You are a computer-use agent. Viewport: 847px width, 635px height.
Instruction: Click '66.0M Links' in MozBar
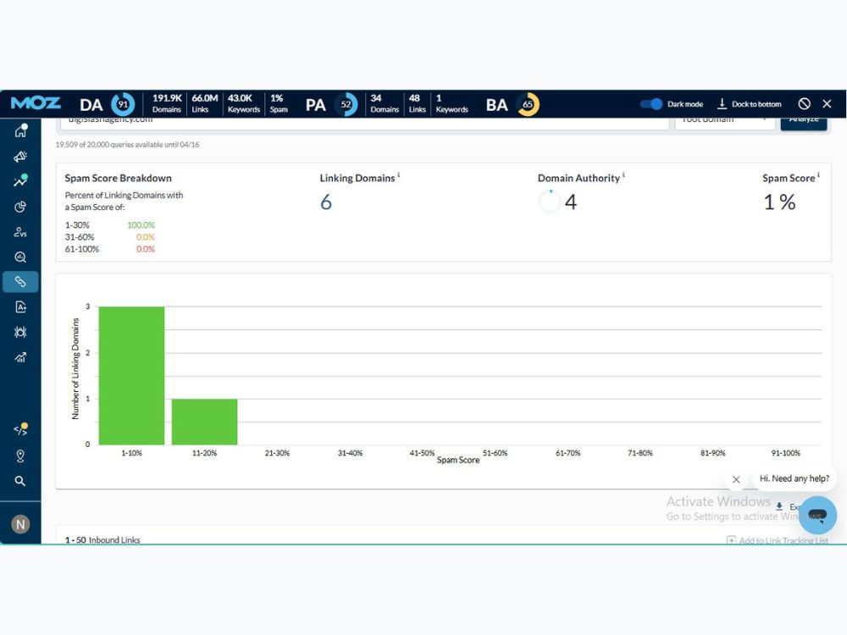204,103
